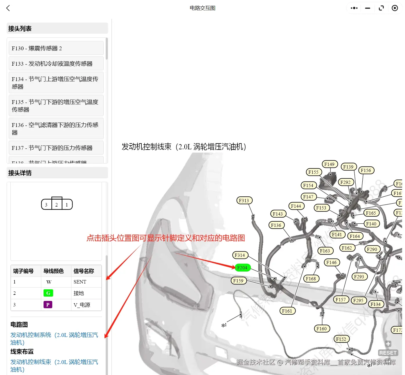Close the mini-program via the circle icon
The image size is (405, 375).
[x=395, y=8]
